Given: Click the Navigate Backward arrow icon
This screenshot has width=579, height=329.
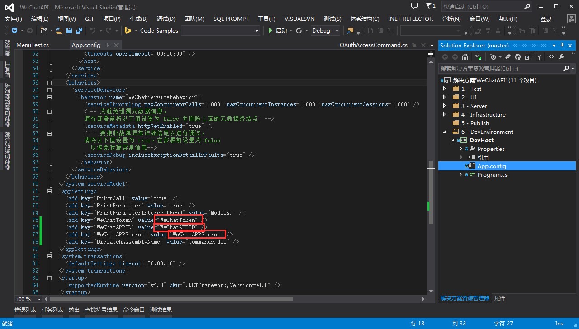Looking at the screenshot, I should [x=15, y=30].
